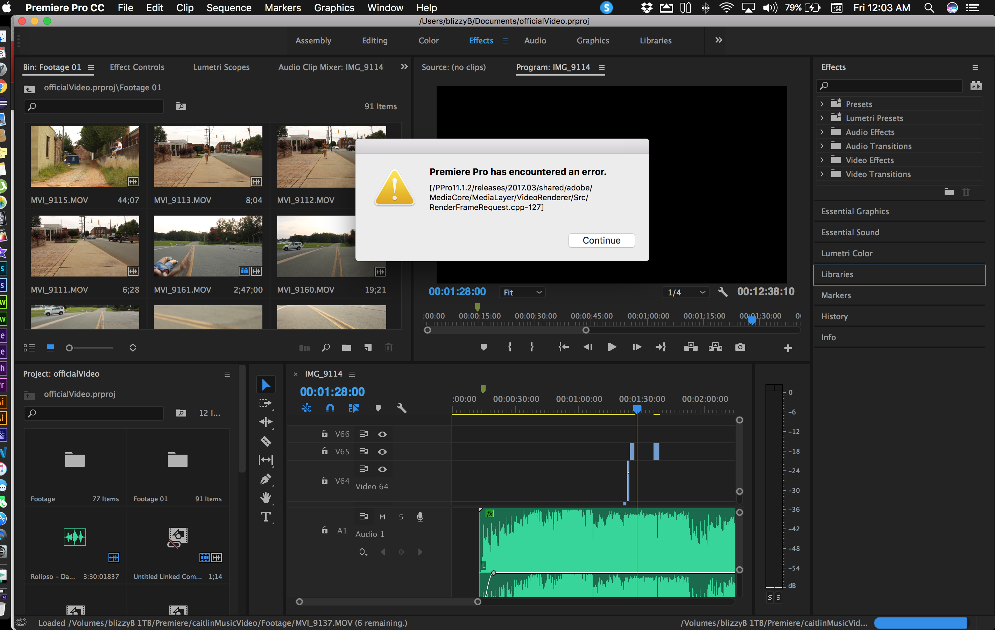995x630 pixels.
Task: Expand the Video Effects folder
Action: 822,160
